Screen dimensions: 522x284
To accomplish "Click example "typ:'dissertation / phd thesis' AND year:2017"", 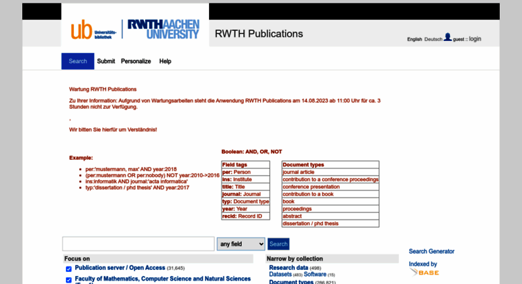I will click(137, 187).
